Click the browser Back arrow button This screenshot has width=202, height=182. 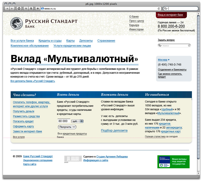[7, 8]
